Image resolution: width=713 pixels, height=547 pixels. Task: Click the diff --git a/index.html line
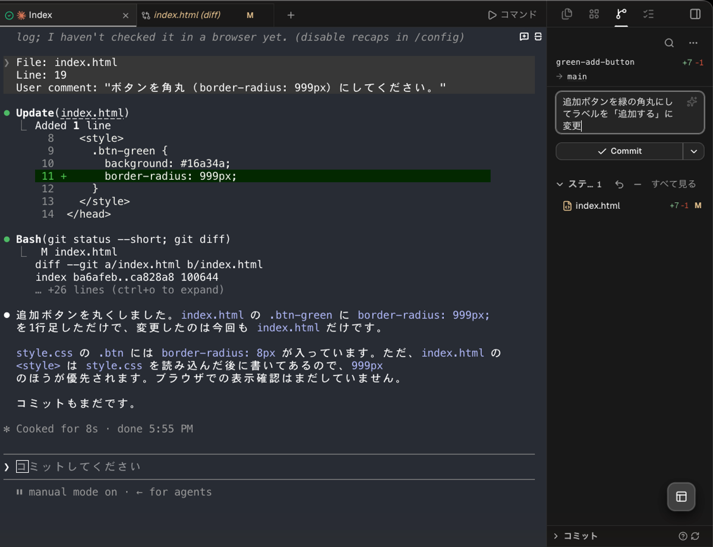pyautogui.click(x=149, y=265)
